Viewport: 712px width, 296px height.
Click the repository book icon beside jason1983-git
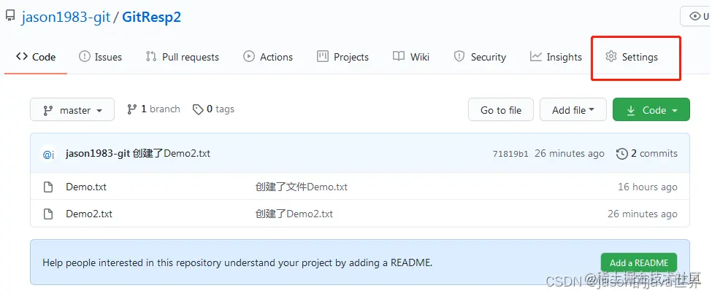[x=10, y=17]
